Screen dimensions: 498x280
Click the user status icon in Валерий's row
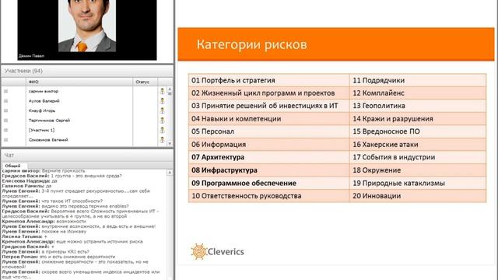(163, 101)
